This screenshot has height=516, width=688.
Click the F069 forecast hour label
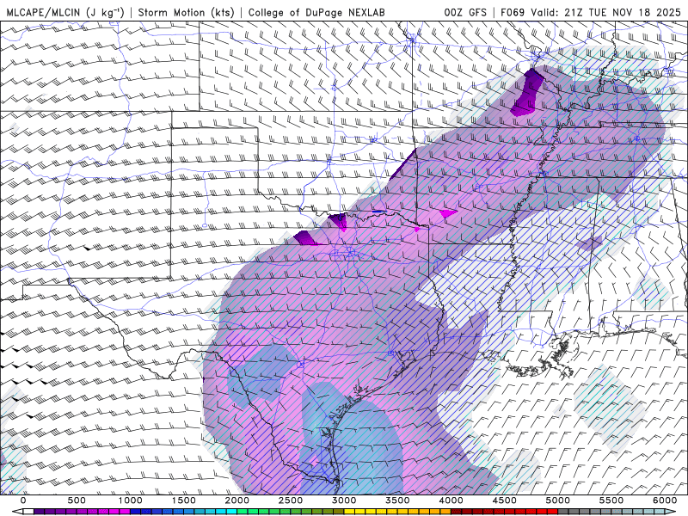tap(513, 12)
